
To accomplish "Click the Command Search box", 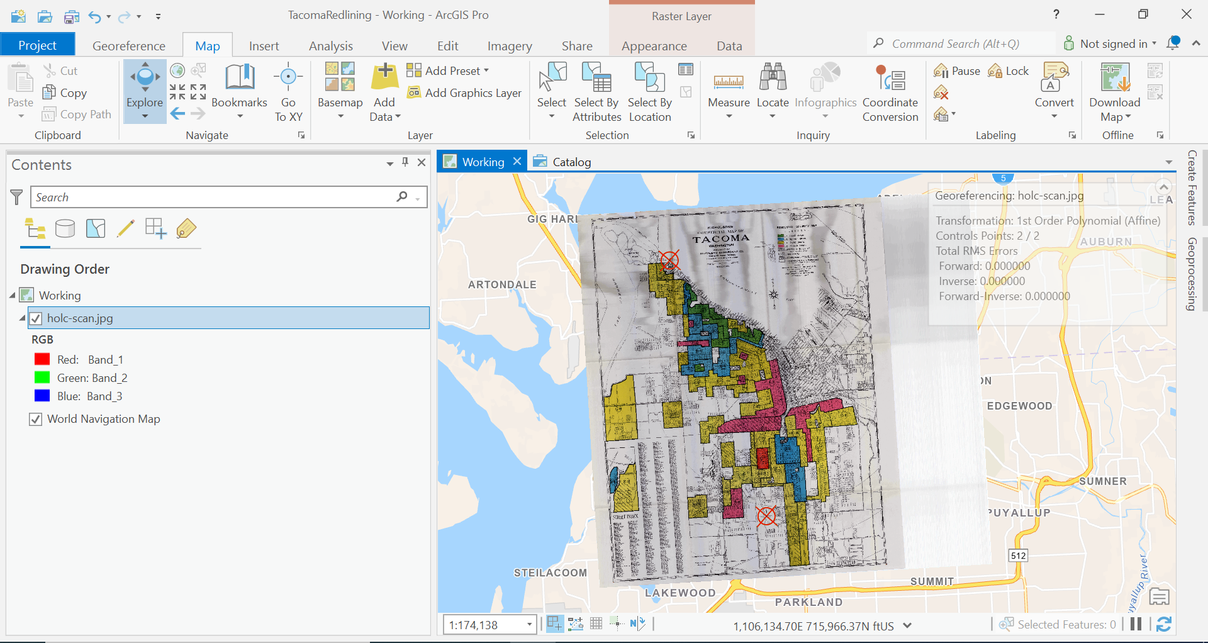I will pyautogui.click(x=961, y=43).
